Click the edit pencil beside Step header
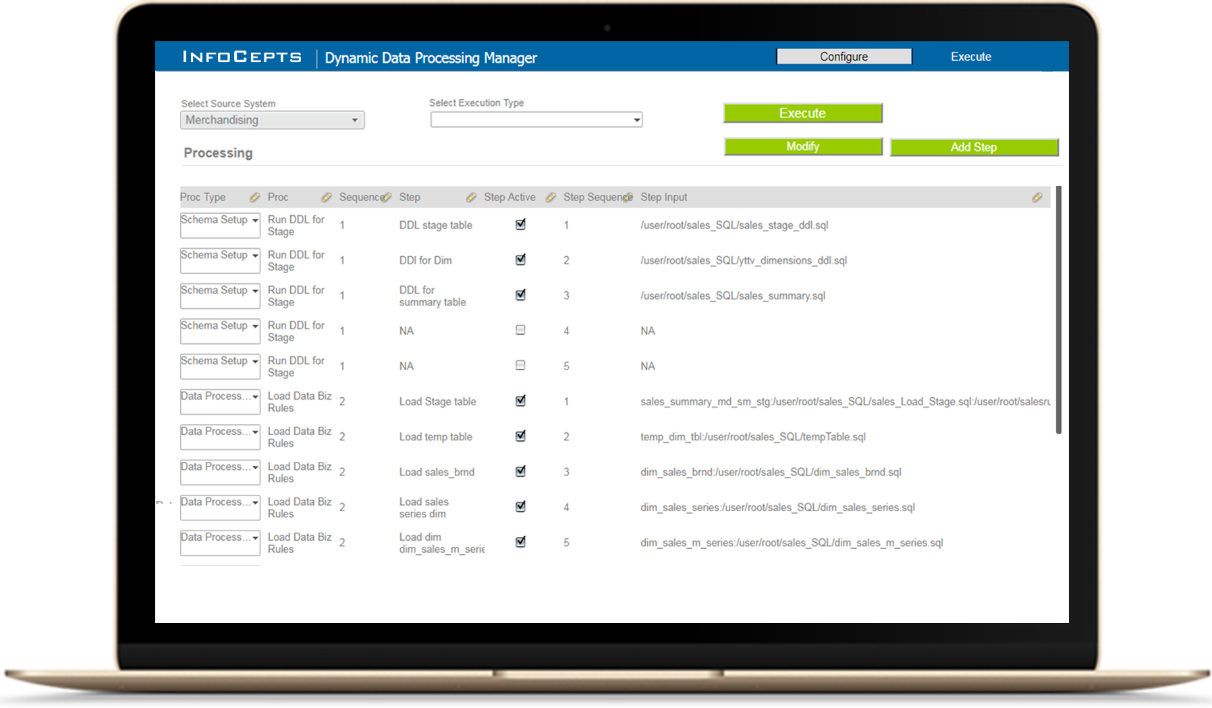Screen dimensions: 1212x708 click(x=471, y=198)
